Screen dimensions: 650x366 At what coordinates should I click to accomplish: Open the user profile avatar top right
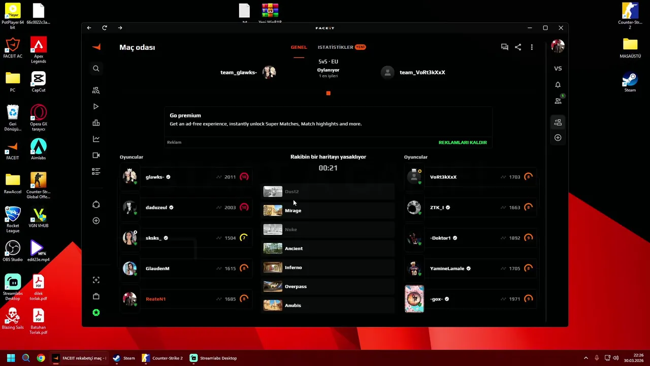tap(558, 46)
